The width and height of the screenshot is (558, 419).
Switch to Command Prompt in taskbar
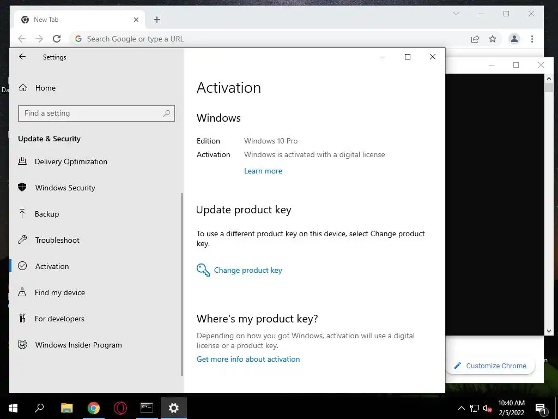tap(147, 408)
